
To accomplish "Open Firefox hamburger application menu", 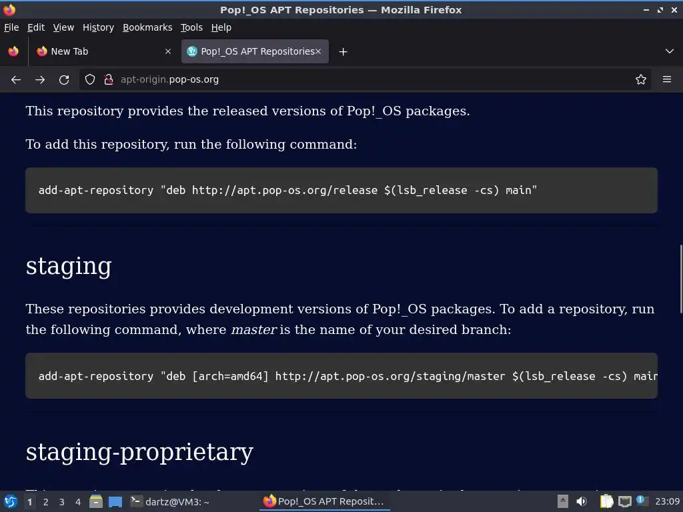I will pyautogui.click(x=667, y=79).
